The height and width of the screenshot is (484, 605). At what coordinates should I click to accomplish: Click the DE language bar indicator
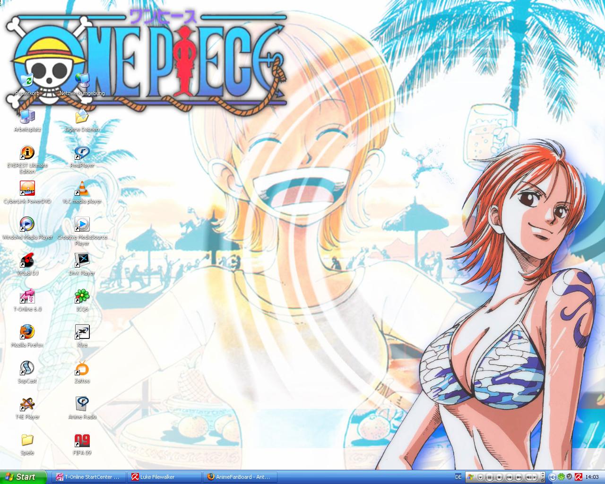tap(458, 477)
